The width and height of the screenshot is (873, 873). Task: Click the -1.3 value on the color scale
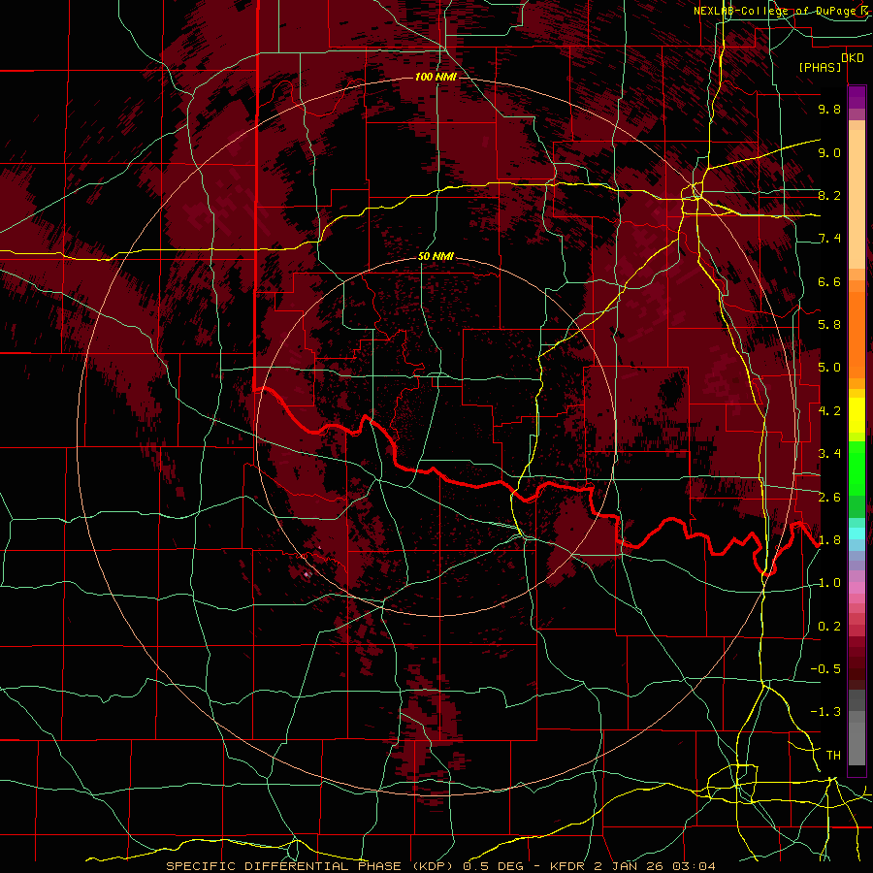[x=825, y=712]
